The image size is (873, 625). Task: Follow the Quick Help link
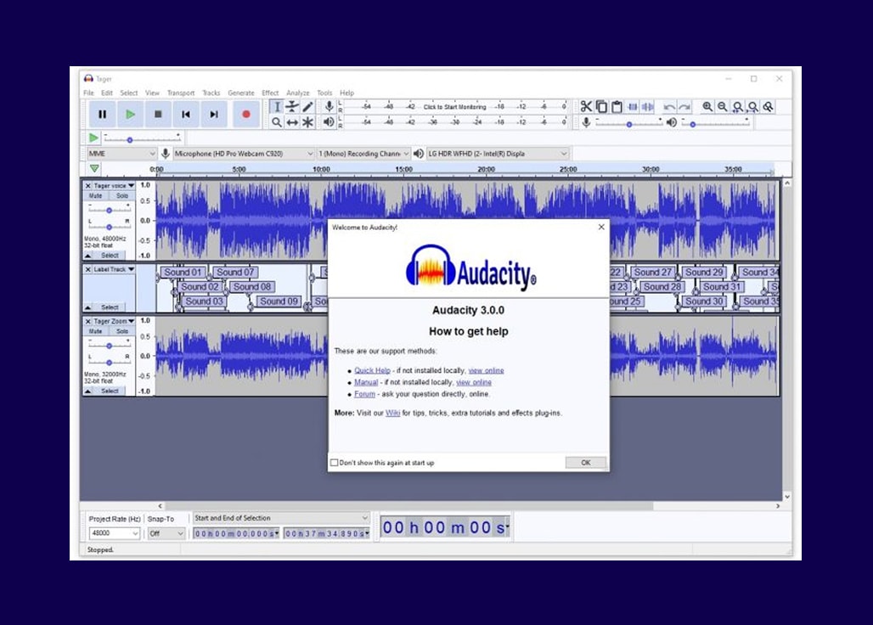coord(372,370)
